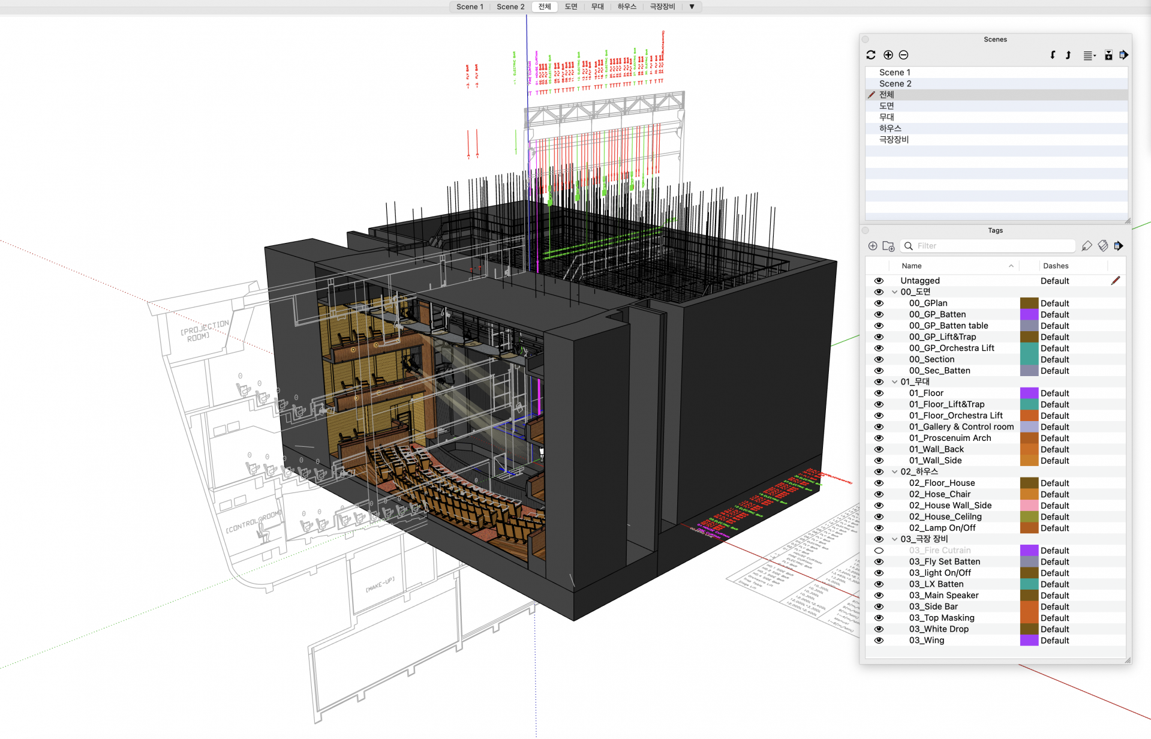Open the scene view options dropdown
The image size is (1151, 739).
click(x=1089, y=55)
